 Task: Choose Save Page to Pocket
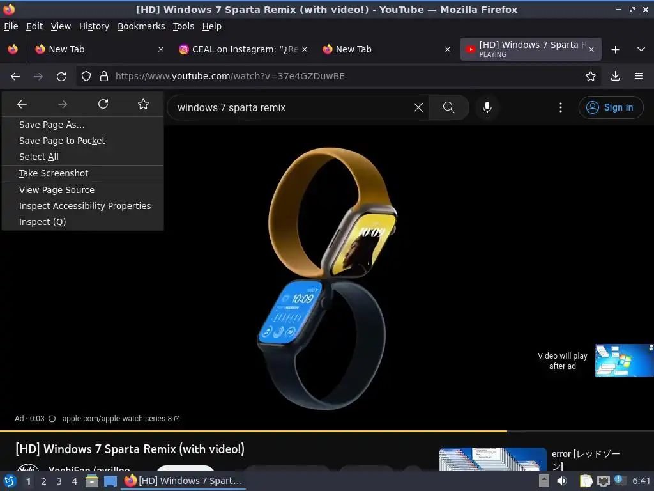point(82,141)
